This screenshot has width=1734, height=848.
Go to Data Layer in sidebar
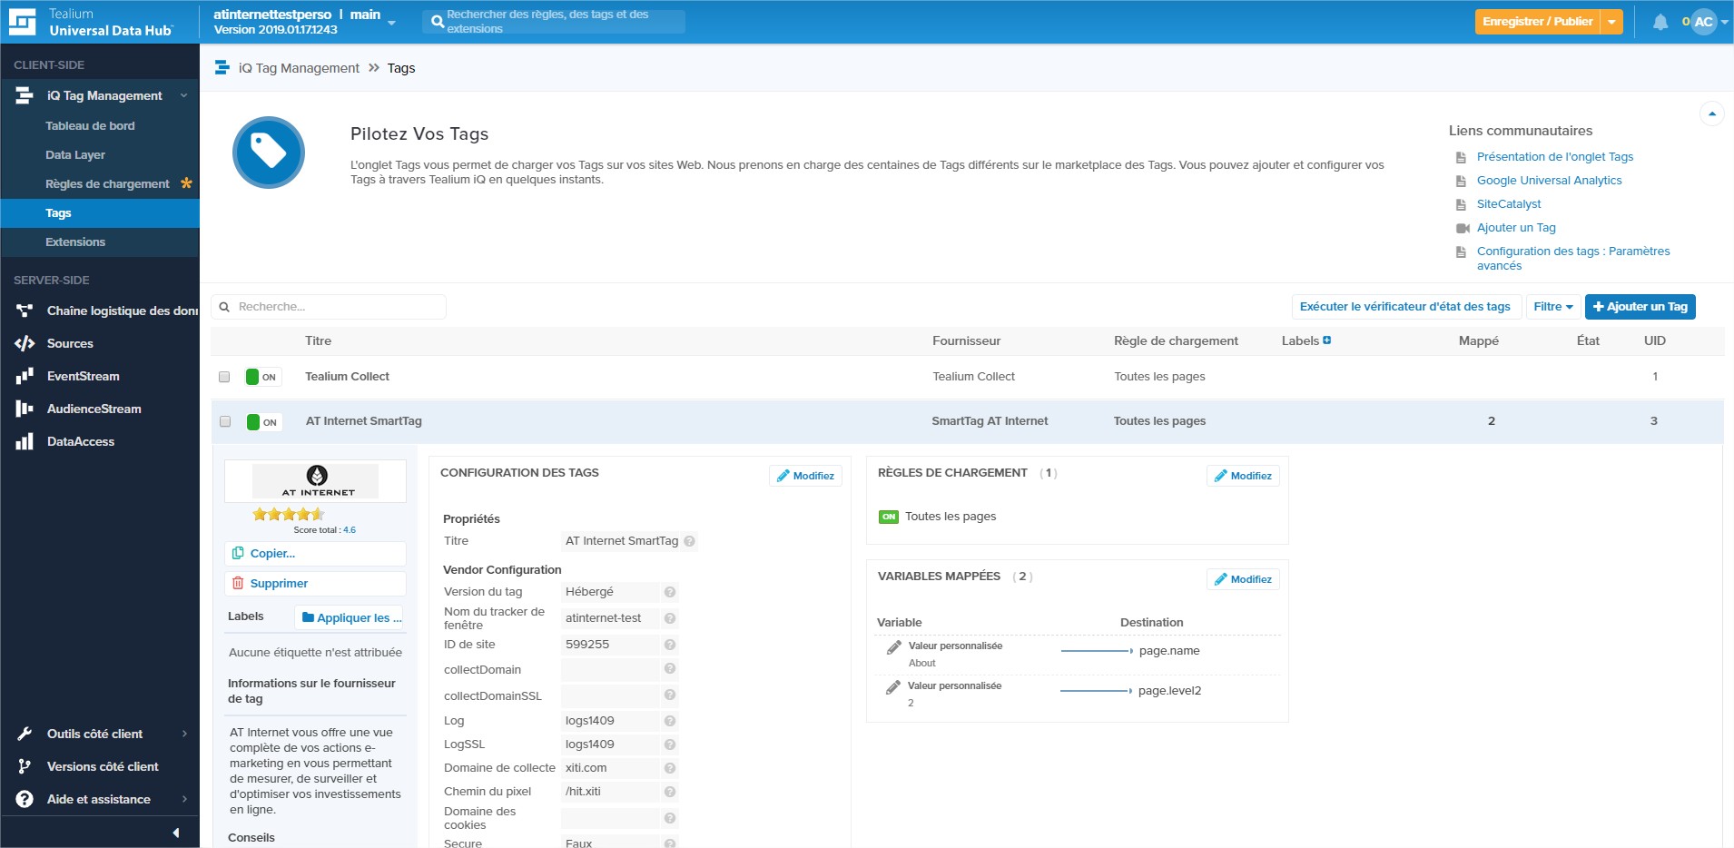click(75, 155)
